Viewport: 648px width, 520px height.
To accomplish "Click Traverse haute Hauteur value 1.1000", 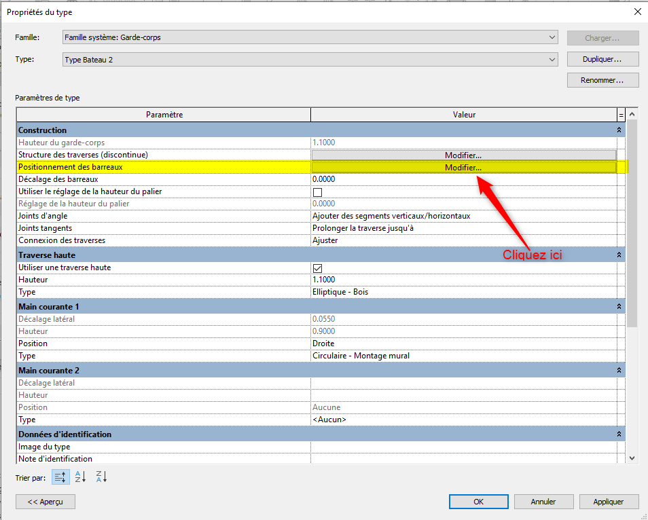I will click(x=464, y=280).
